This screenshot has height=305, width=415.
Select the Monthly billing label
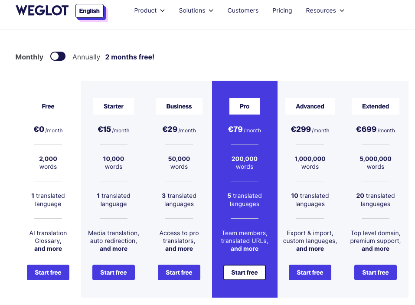pyautogui.click(x=29, y=57)
